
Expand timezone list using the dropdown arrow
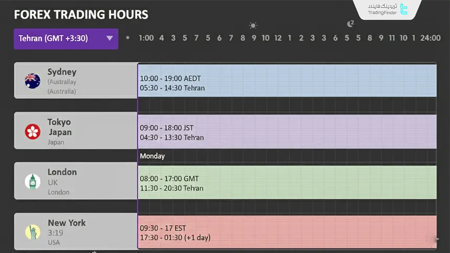click(x=109, y=38)
